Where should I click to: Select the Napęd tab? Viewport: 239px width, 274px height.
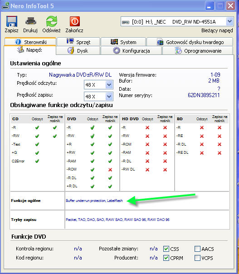click(30, 50)
